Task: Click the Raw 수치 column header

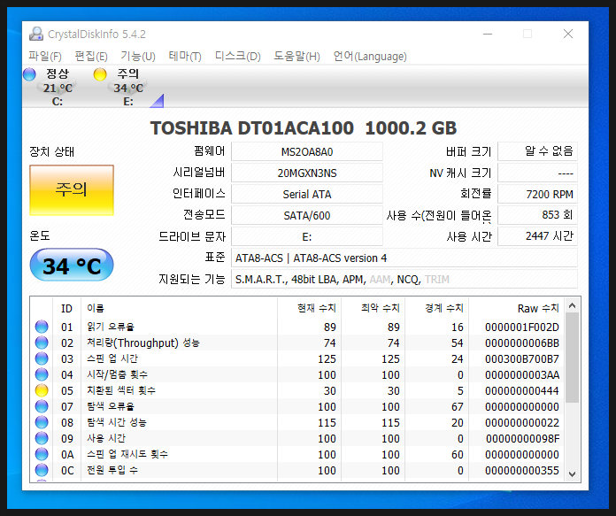Action: tap(516, 308)
